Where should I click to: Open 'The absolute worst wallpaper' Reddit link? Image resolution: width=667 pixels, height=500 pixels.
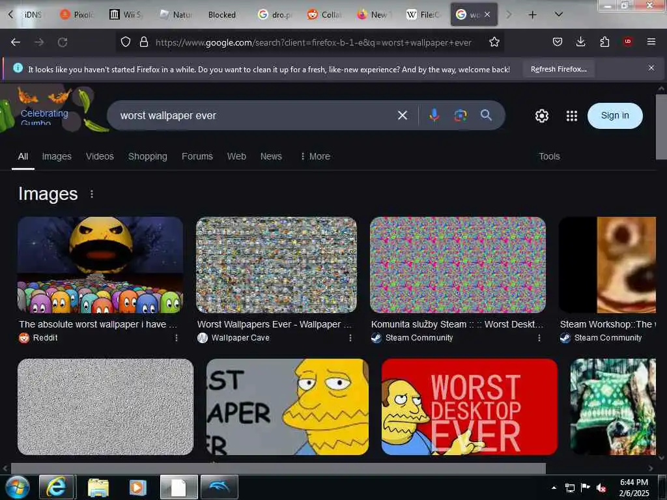(x=98, y=324)
